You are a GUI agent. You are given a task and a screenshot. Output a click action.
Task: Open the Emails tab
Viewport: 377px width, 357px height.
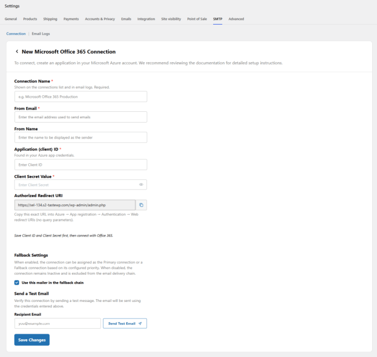point(126,19)
